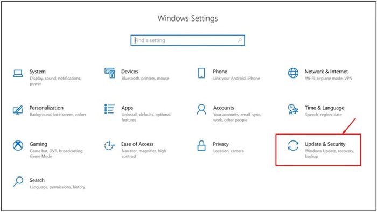This screenshot has width=377, height=212.
Task: Click the Phone icon
Action: coord(201,73)
